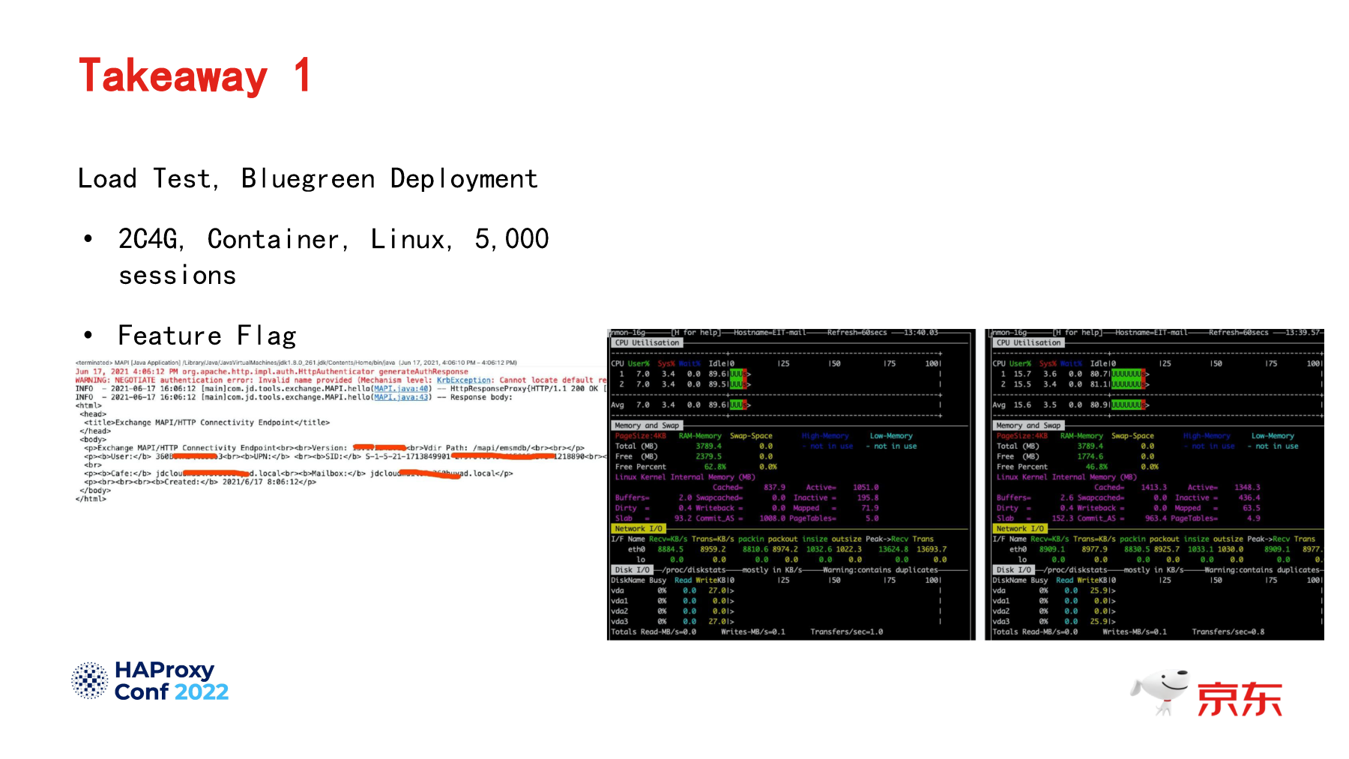Click the red JD Chinese characters logo
Viewport: 1349px width, 759px height.
pos(1240,700)
